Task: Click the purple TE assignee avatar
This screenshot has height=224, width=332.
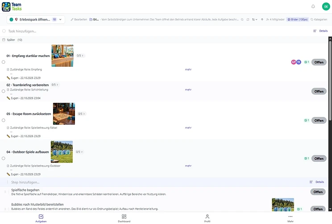Action: pyautogui.click(x=299, y=62)
